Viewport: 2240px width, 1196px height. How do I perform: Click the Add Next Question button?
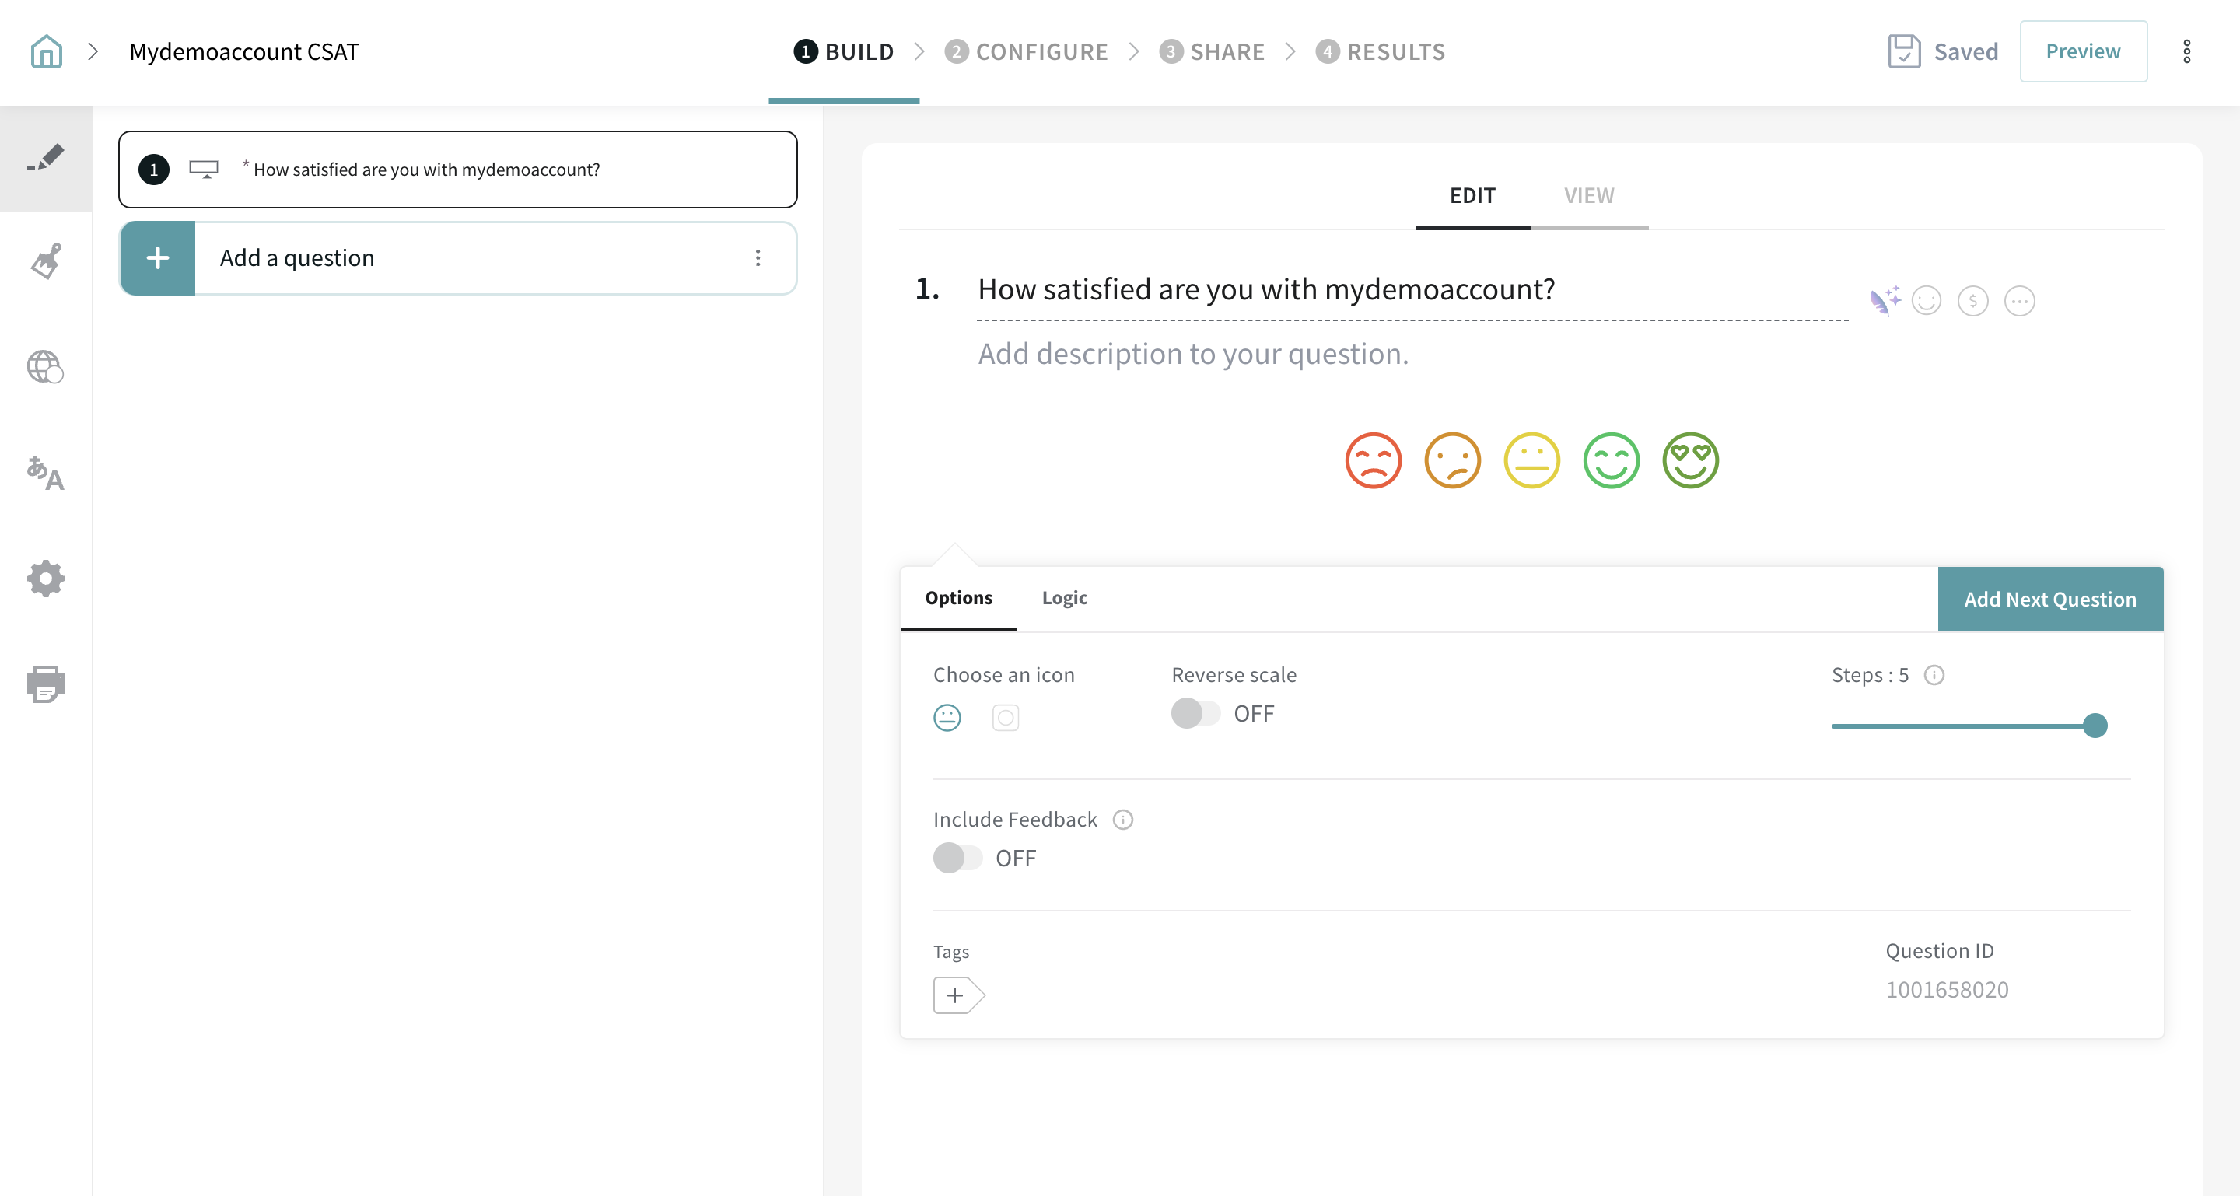tap(2049, 599)
